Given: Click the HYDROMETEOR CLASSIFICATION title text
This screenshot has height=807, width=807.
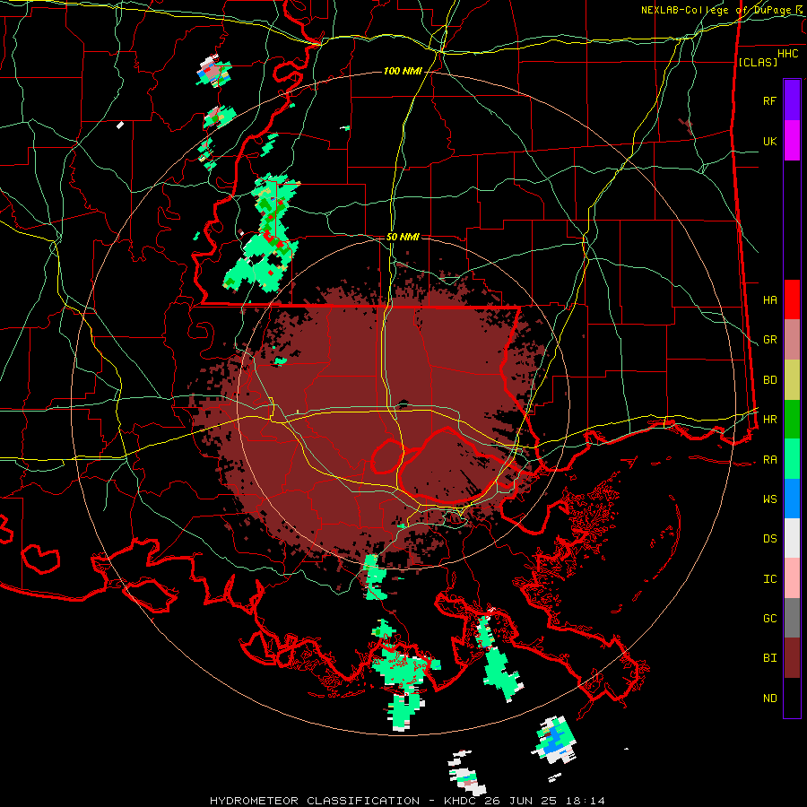Looking at the screenshot, I should pos(314,801).
